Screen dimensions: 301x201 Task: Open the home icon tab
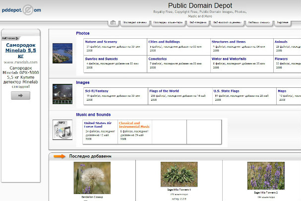(x=113, y=23)
